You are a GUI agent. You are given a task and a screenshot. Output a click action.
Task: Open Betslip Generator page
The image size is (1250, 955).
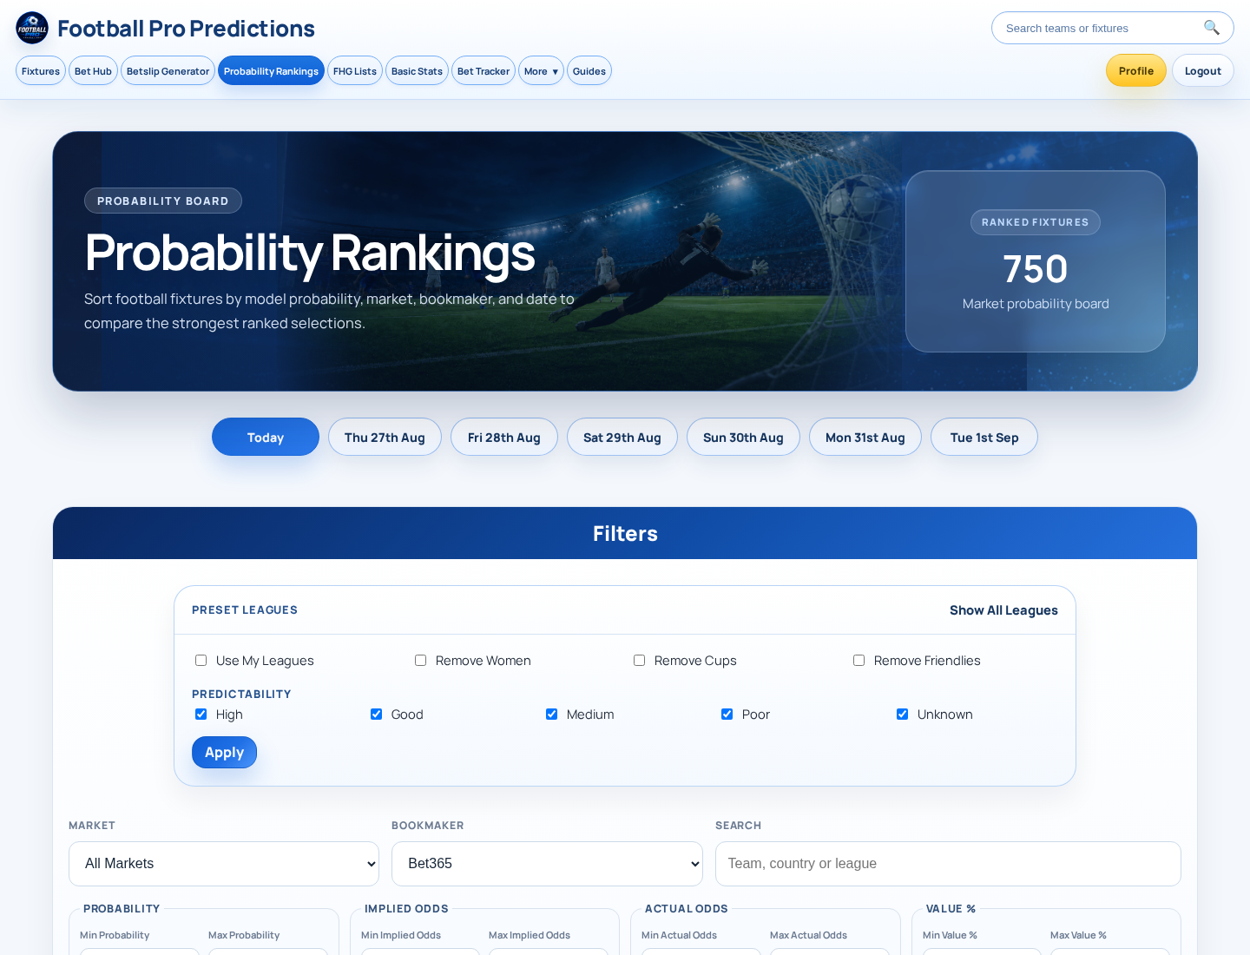(168, 71)
